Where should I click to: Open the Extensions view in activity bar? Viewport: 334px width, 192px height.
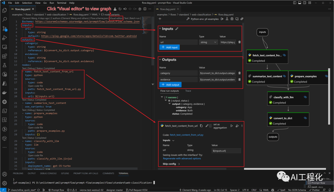4,56
